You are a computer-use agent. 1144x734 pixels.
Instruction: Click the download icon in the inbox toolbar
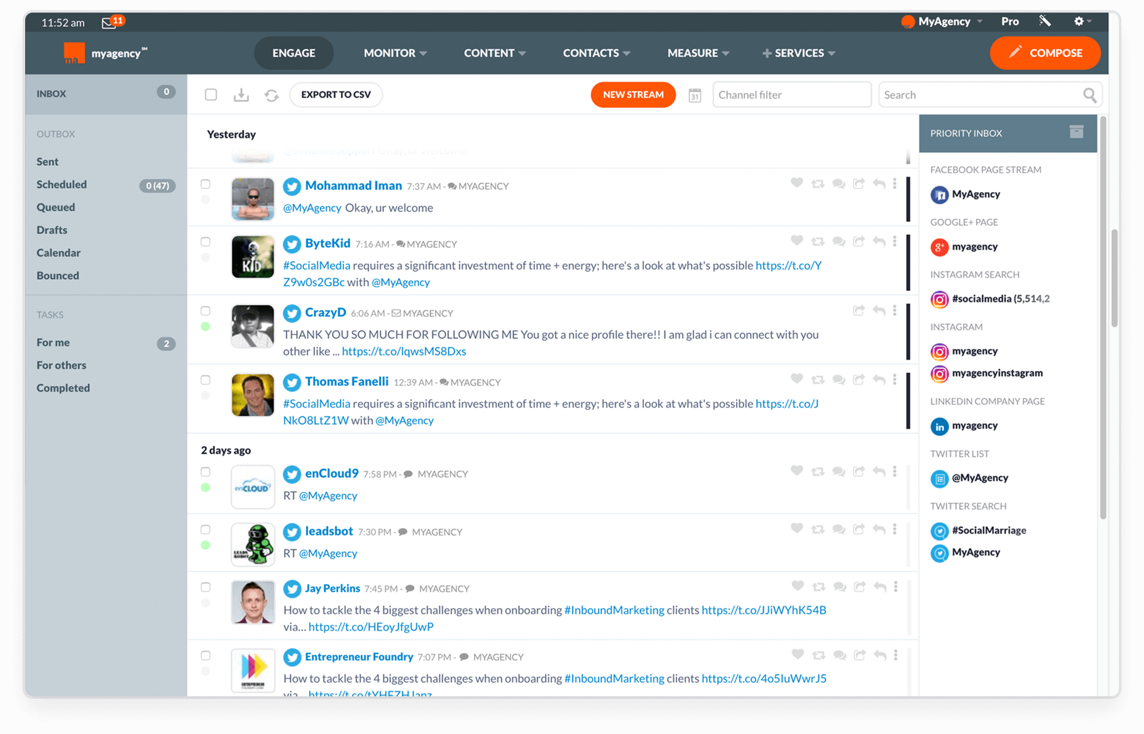click(x=241, y=95)
